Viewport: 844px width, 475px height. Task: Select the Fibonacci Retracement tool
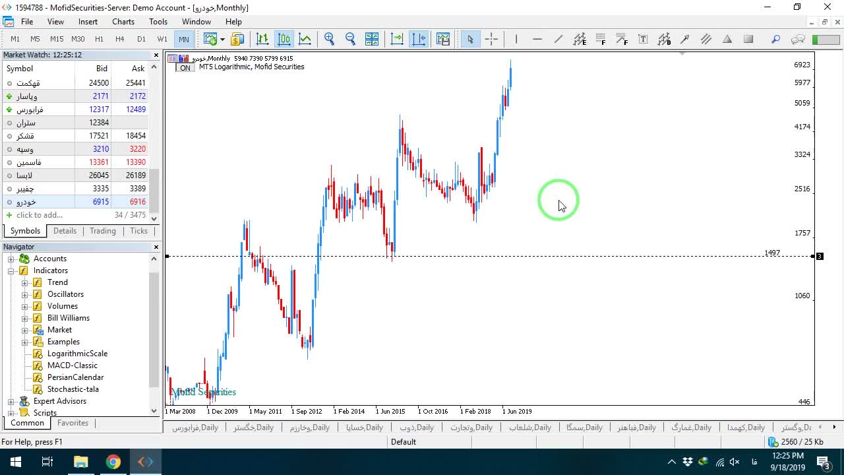pos(601,39)
